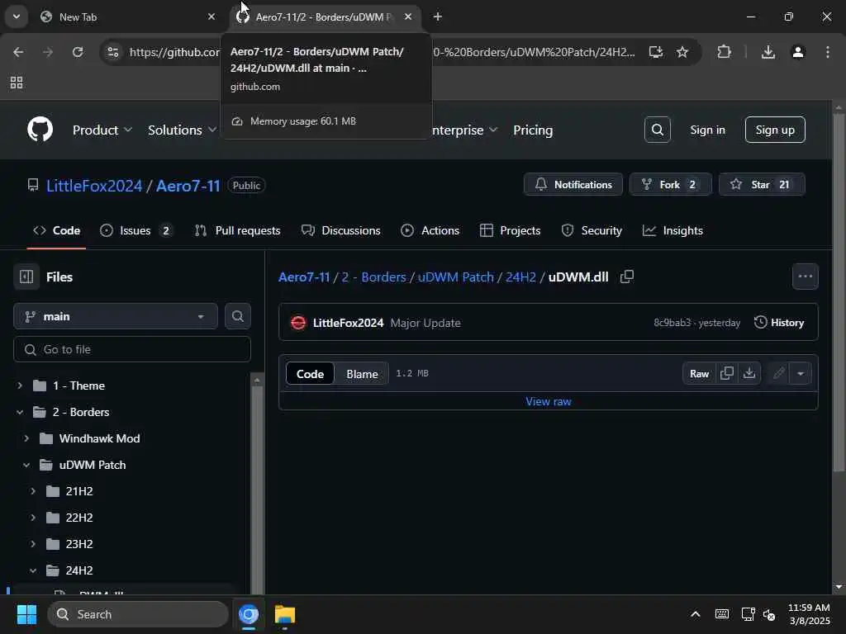Open the Apps grid in bookmarks bar
This screenshot has height=634, width=846.
(x=17, y=83)
